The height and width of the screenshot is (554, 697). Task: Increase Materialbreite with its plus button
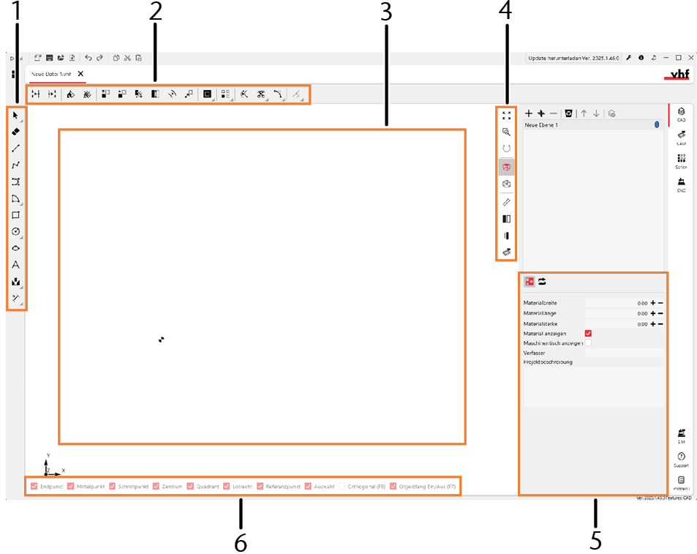point(653,303)
